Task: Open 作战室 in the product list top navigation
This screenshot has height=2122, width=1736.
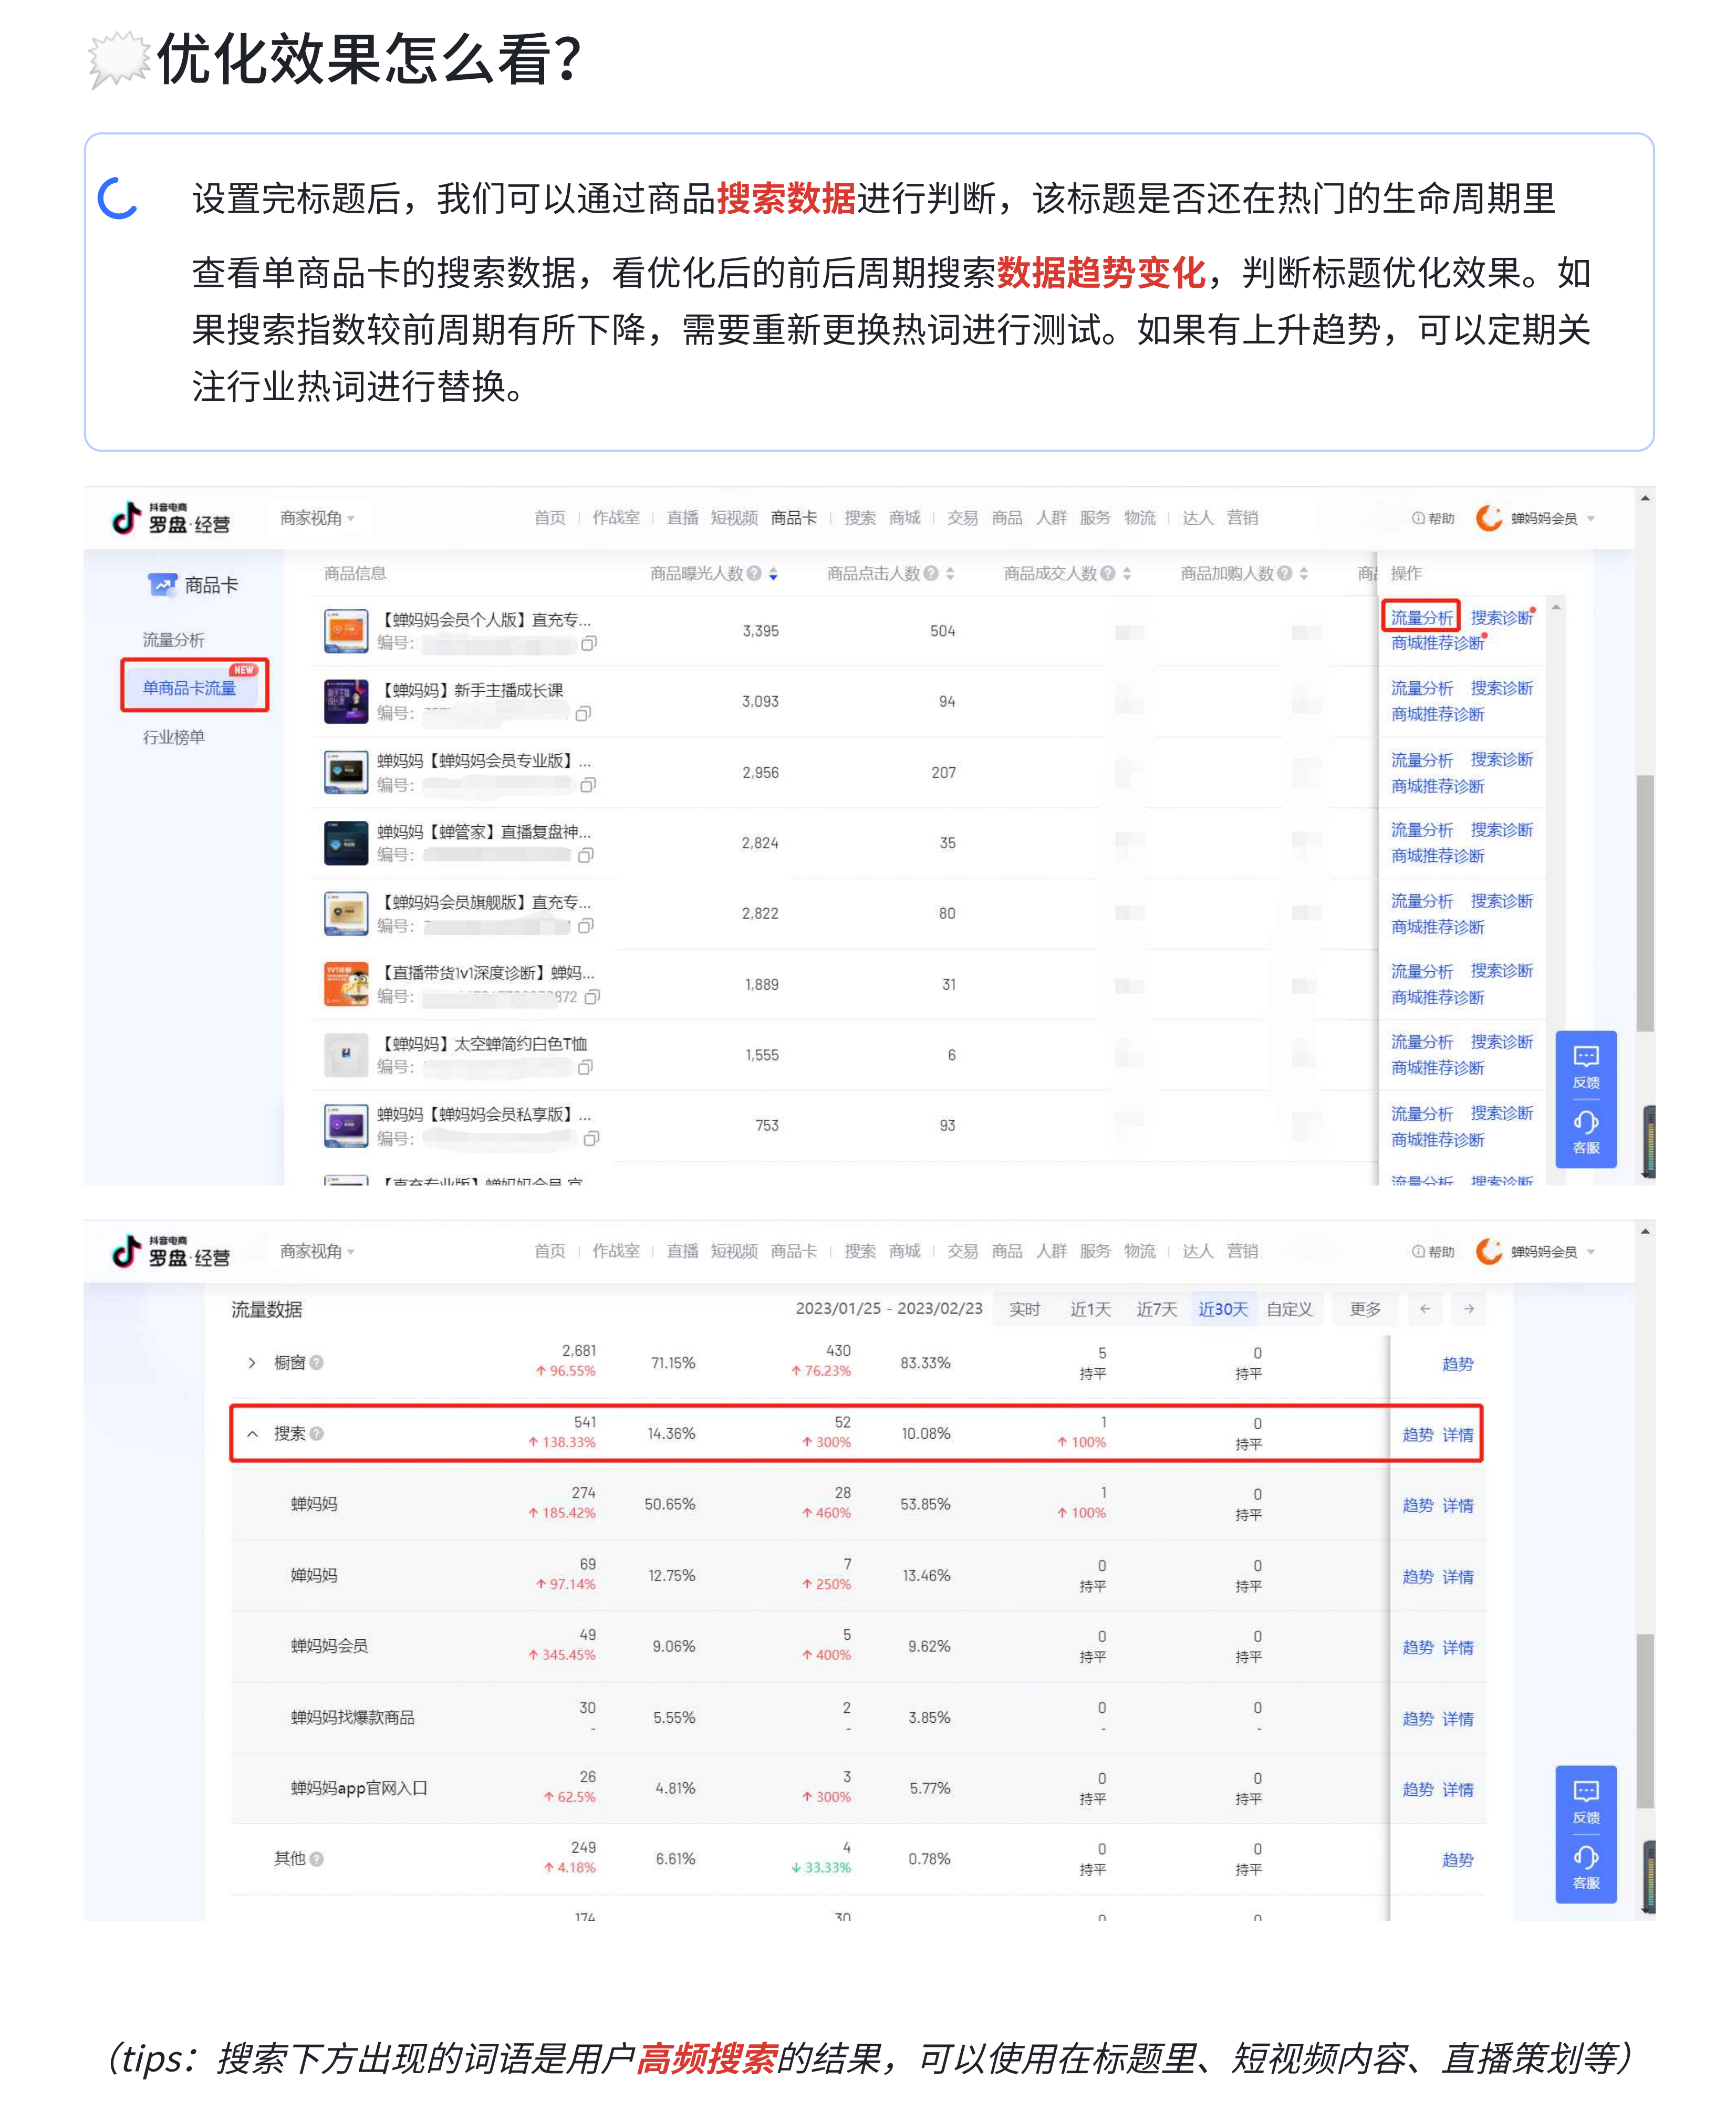Action: point(616,518)
